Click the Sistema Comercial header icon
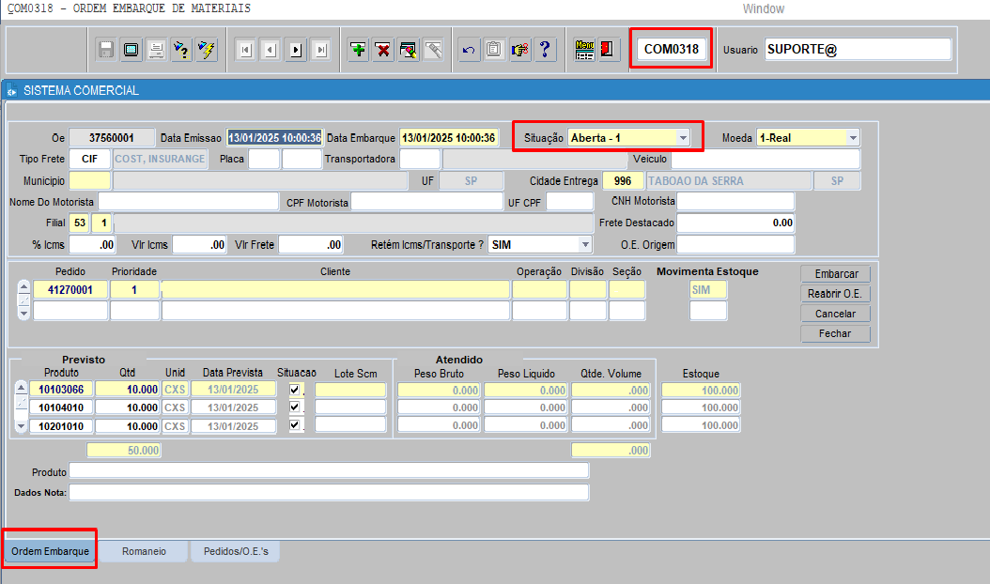This screenshot has width=990, height=584. (x=11, y=91)
